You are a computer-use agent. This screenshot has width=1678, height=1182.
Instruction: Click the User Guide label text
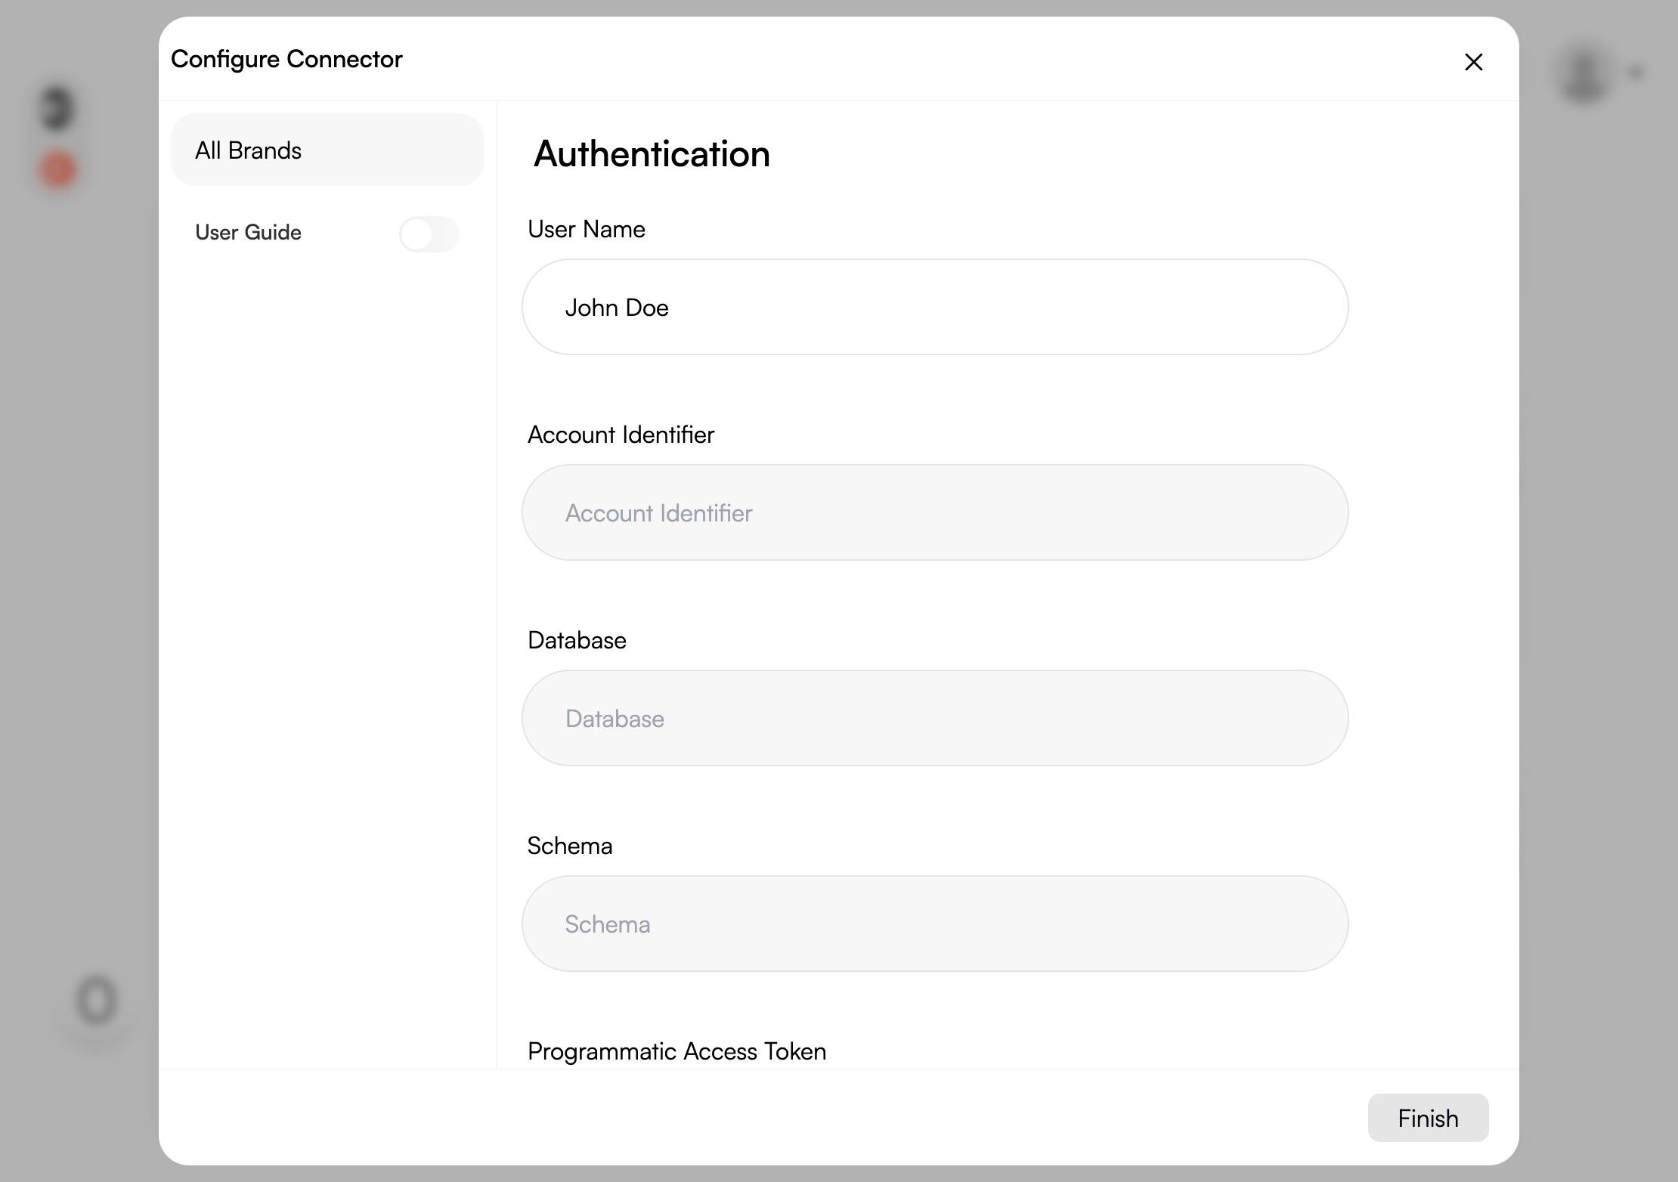[248, 233]
